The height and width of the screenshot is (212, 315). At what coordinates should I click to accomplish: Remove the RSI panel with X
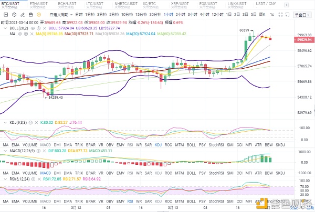tap(39, 179)
